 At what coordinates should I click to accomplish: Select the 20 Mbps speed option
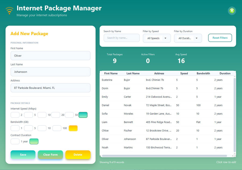56,115
